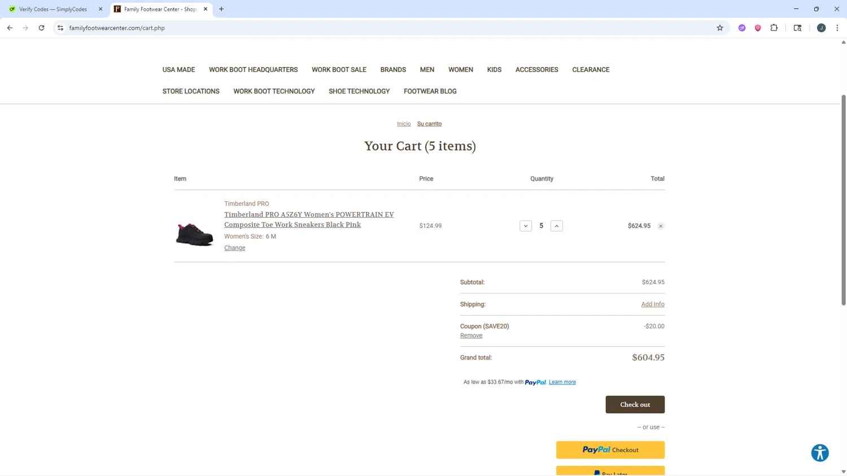Image resolution: width=847 pixels, height=476 pixels.
Task: Go to STORE LOCATIONS
Action: [191, 91]
